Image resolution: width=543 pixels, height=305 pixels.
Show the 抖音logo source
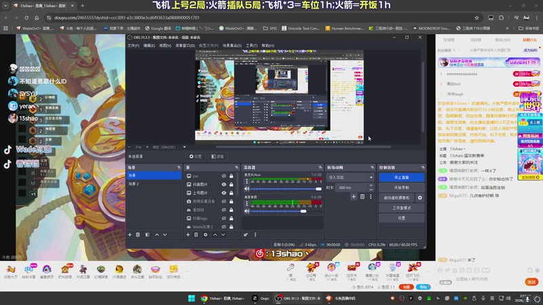tap(224, 218)
